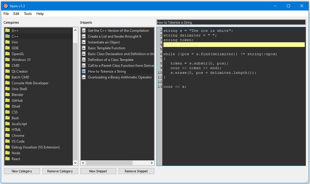Click the New Category button

coord(22,171)
